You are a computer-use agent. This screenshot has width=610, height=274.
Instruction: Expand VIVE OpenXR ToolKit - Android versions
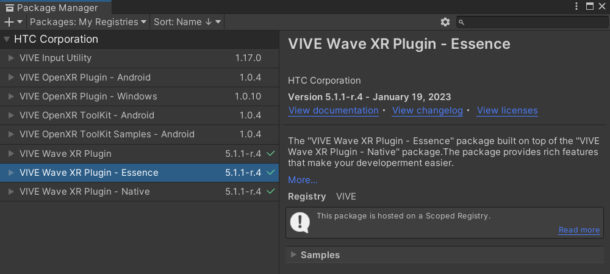point(11,115)
